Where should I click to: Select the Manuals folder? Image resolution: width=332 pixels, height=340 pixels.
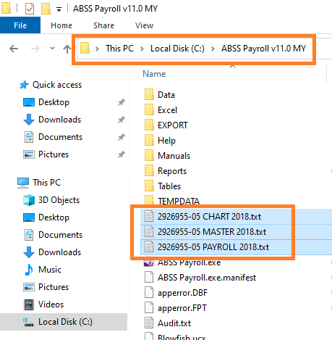point(174,156)
